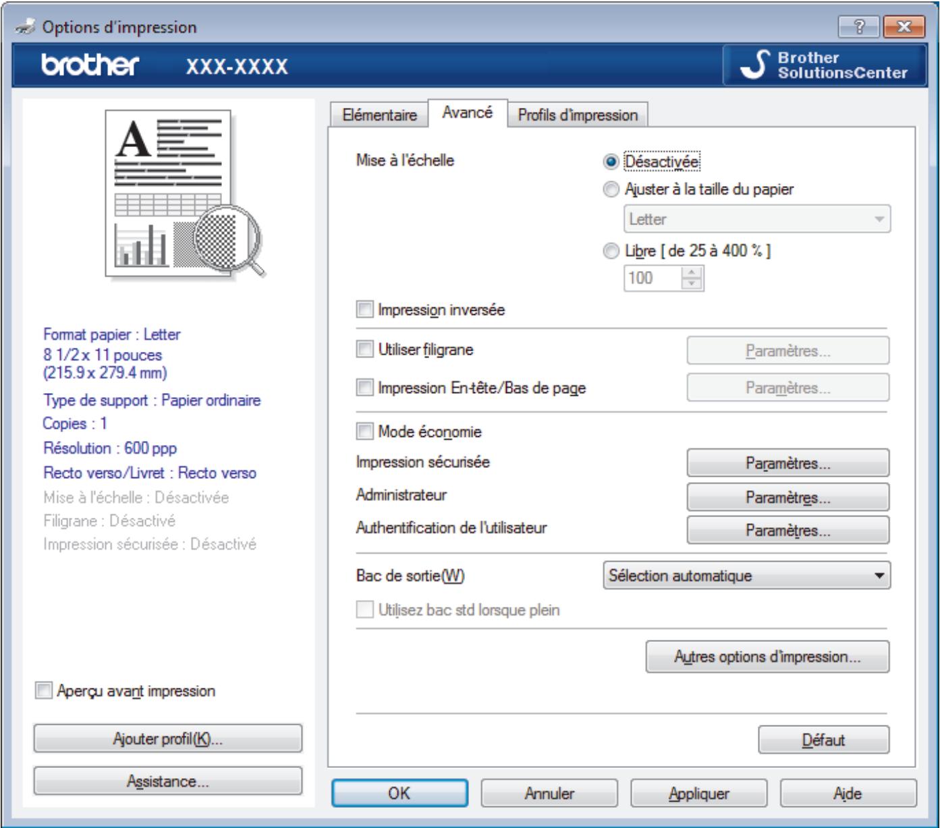Click the title bar help question button
Screen dimensions: 940x828
(858, 27)
